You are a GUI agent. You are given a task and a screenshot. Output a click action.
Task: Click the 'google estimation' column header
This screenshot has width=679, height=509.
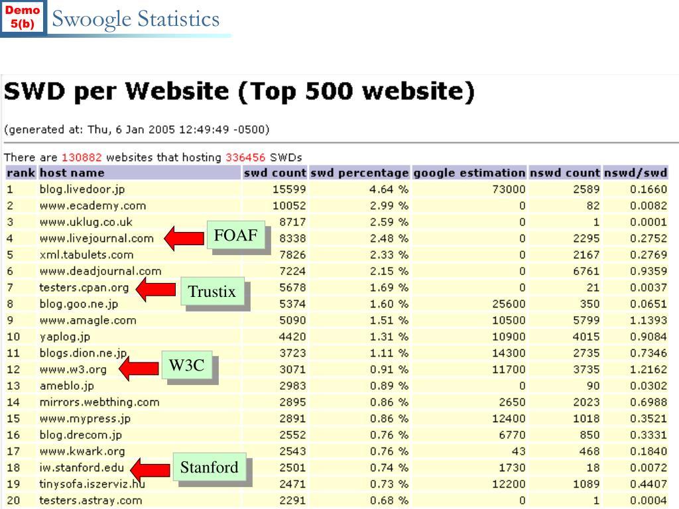[x=469, y=173]
